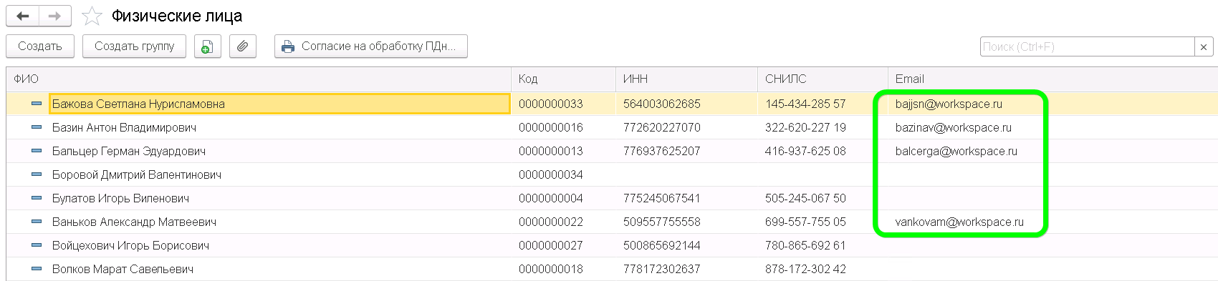This screenshot has height=281, width=1218.
Task: Select Базин Антон Владимирович name cell
Action: pos(279,127)
